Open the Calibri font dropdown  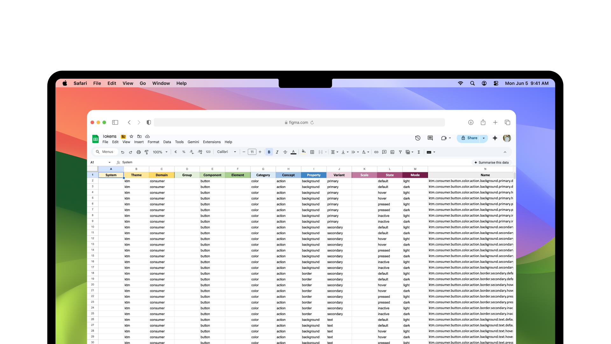tap(227, 152)
